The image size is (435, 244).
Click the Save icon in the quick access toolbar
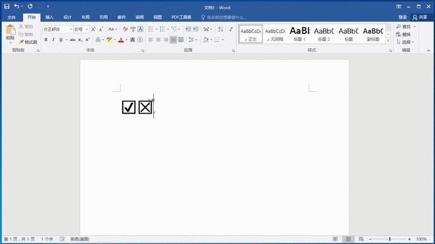(6, 7)
